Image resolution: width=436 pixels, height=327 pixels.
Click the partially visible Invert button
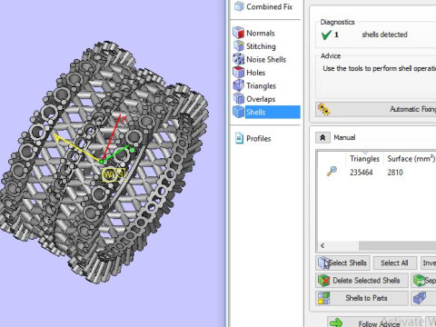[429, 263]
